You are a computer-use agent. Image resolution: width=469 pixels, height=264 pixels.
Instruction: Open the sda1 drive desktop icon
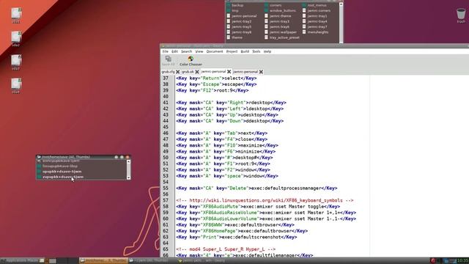tap(16, 15)
